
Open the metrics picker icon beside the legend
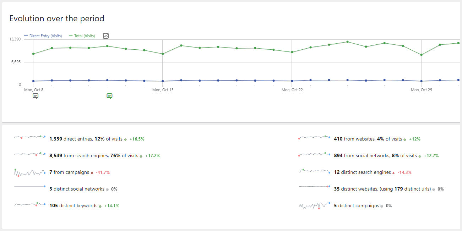click(x=106, y=36)
